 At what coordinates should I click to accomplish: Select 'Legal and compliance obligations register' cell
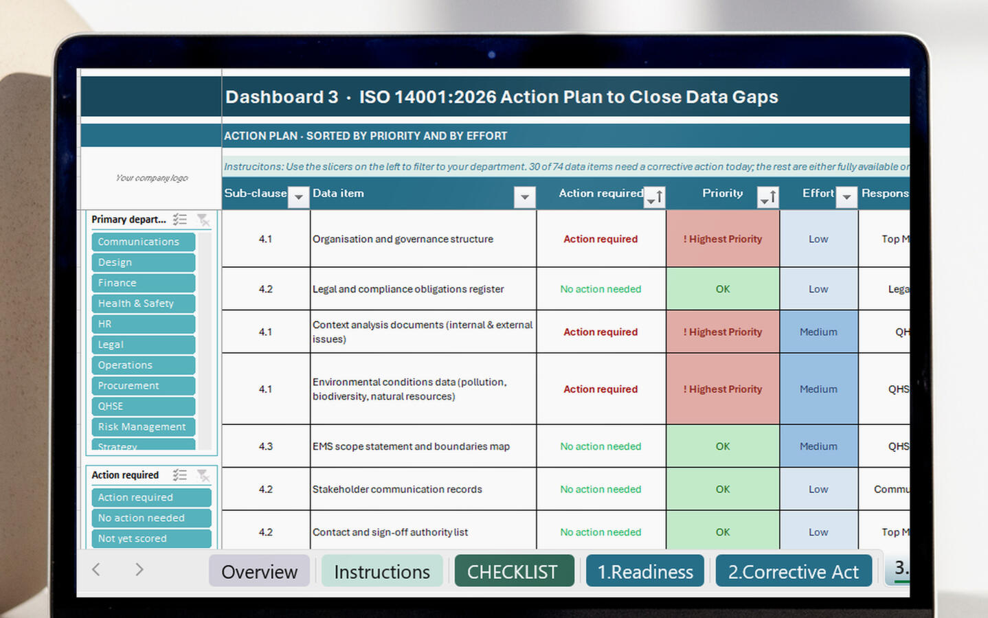coord(423,289)
